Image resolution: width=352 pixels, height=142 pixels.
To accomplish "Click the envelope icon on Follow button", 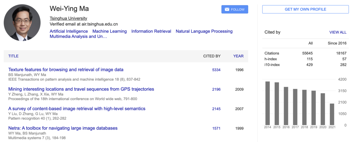I will [x=227, y=9].
